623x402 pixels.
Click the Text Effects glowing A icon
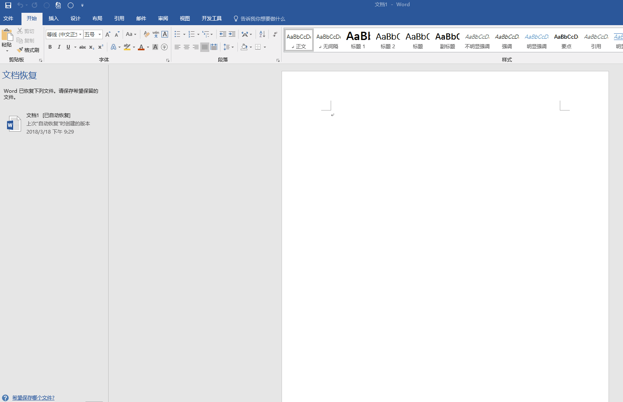[114, 47]
